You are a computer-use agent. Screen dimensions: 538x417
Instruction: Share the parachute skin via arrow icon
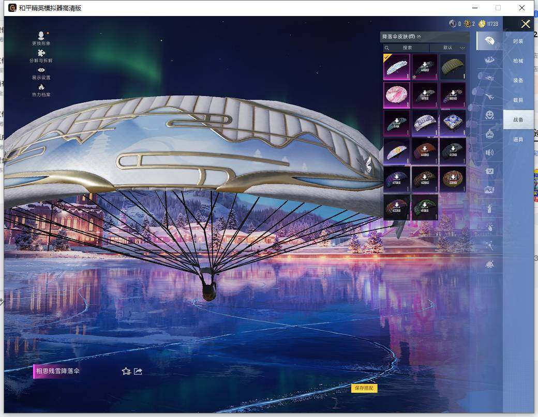(138, 371)
